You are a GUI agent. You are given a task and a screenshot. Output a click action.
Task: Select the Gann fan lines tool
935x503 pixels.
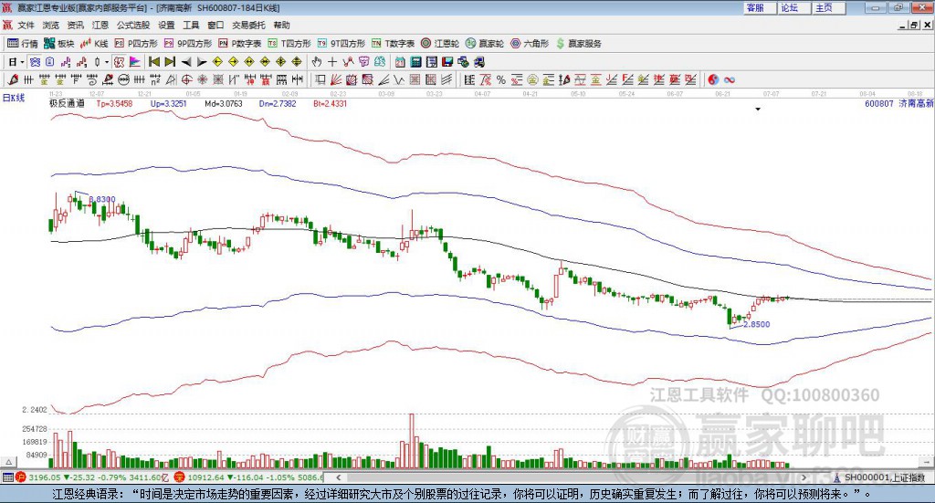[x=336, y=79]
